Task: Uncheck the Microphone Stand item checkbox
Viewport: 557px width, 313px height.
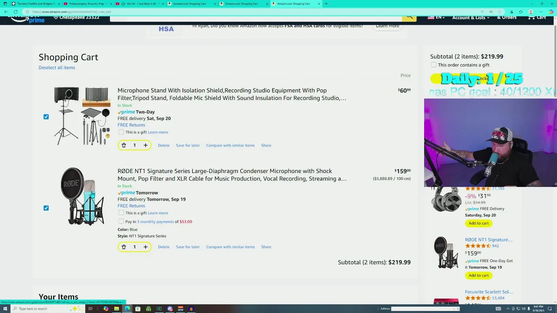Action: pos(46,117)
